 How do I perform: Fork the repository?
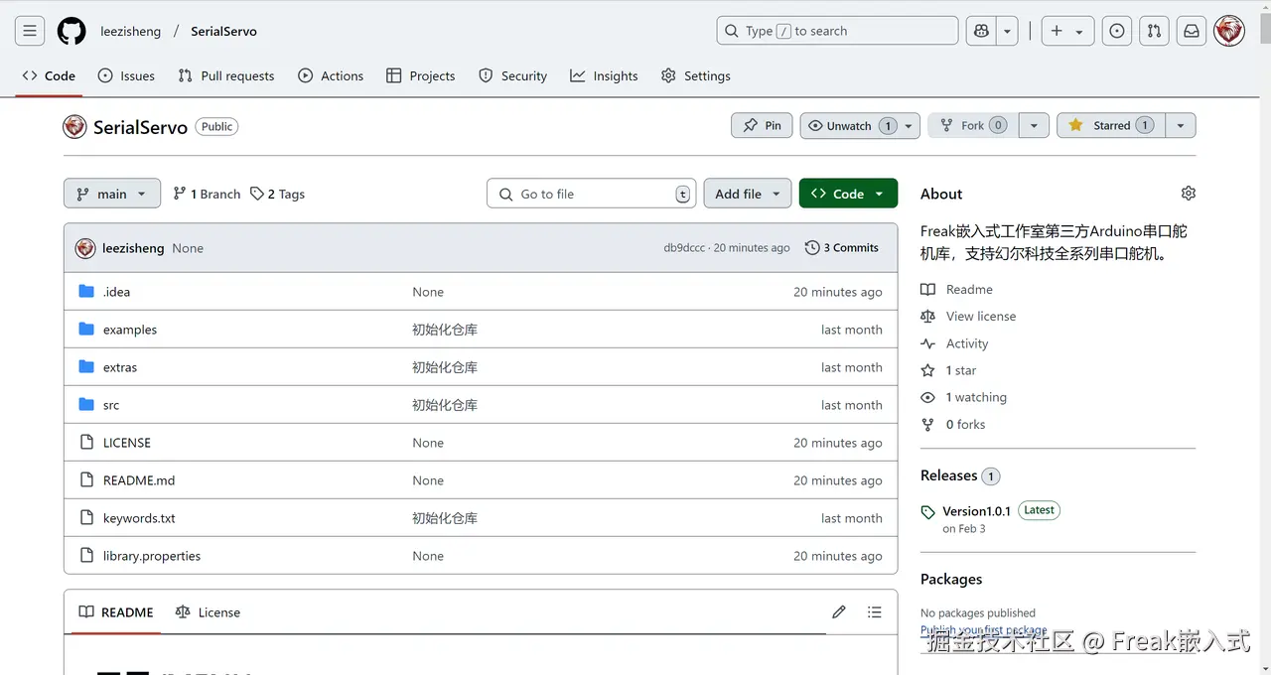click(x=973, y=126)
